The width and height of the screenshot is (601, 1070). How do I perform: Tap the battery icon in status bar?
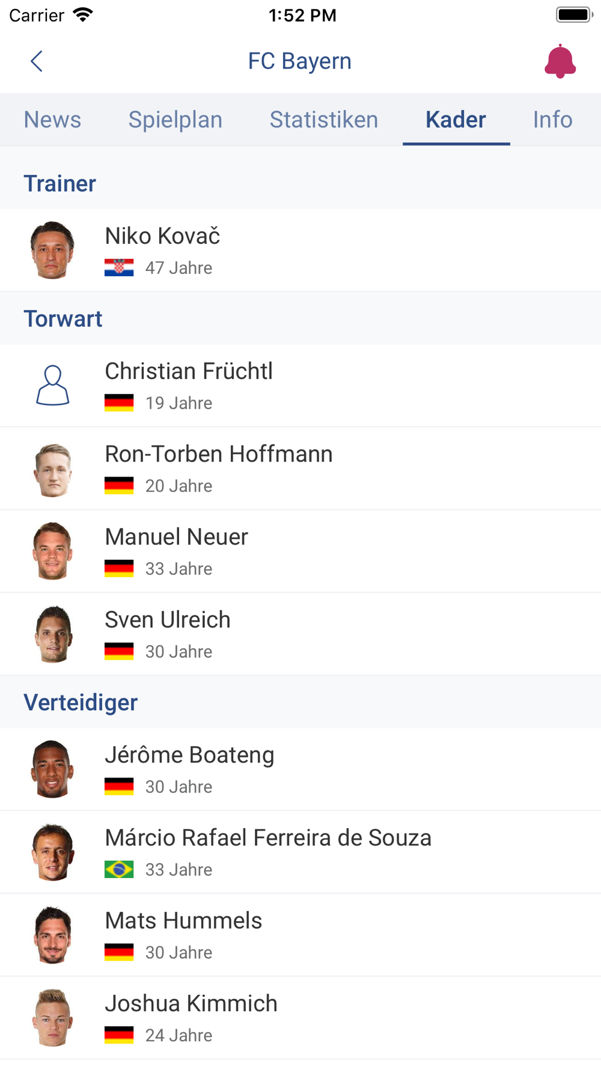pos(575,14)
